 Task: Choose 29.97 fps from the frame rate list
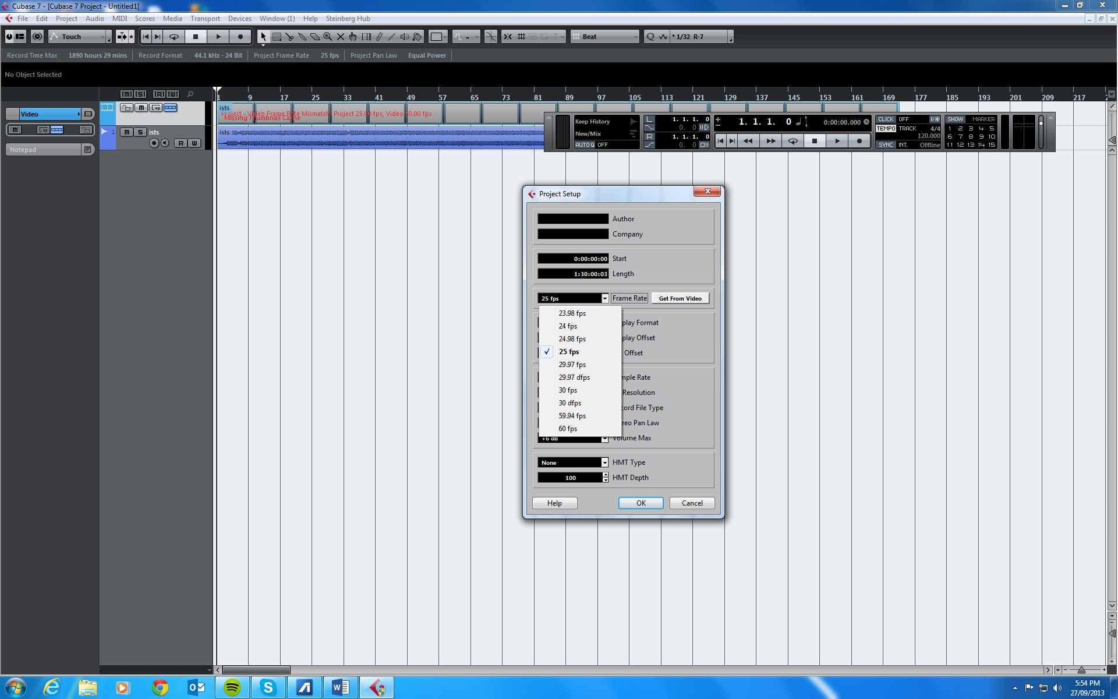pyautogui.click(x=572, y=365)
